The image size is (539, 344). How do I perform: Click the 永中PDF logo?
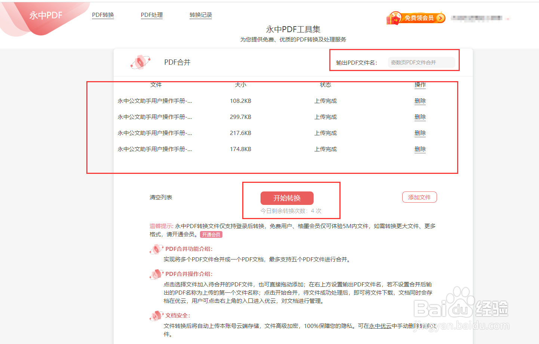[x=46, y=16]
